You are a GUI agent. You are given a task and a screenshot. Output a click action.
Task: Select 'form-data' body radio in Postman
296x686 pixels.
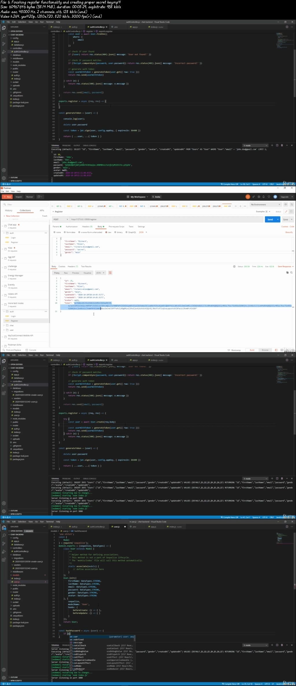(x=65, y=232)
